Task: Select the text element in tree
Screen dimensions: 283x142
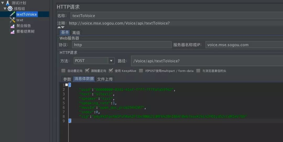Action: pos(20,20)
